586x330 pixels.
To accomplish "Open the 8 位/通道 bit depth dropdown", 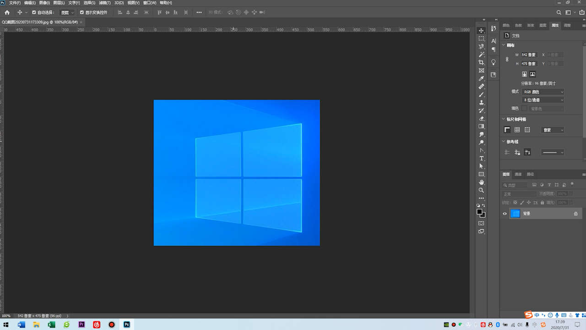I will click(x=543, y=100).
